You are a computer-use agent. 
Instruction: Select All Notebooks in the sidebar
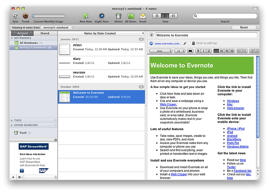click(34, 43)
